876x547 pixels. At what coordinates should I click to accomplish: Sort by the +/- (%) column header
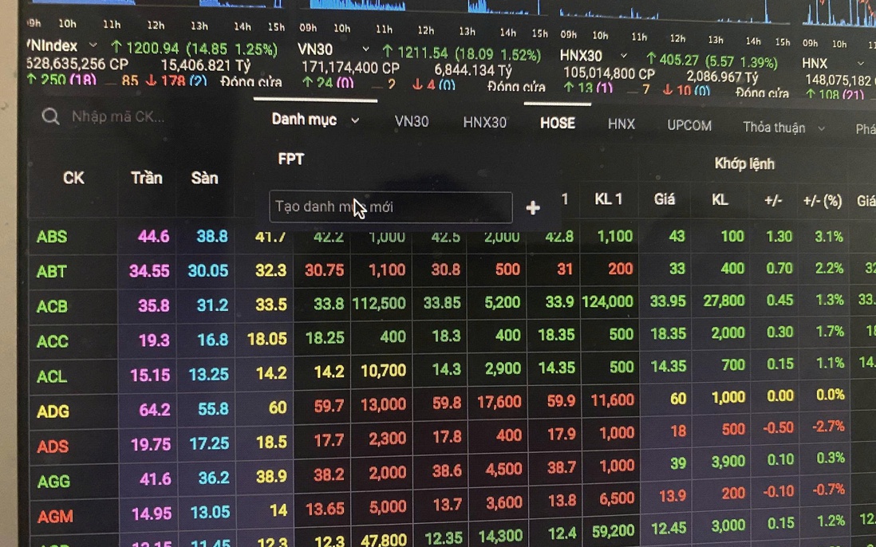[x=822, y=201]
